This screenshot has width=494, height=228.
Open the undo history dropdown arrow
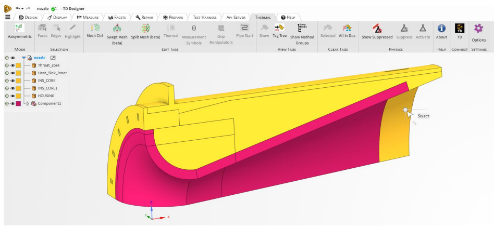22,9
